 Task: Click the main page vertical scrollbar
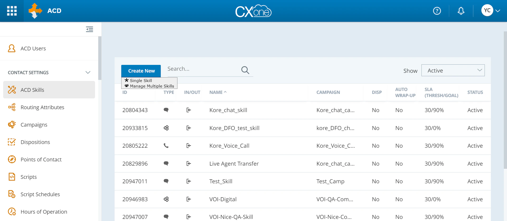(x=505, y=100)
